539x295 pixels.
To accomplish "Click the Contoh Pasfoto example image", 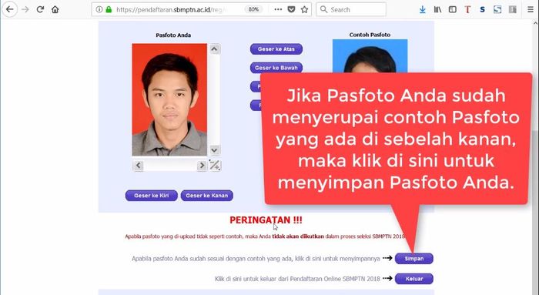I will 370,56.
